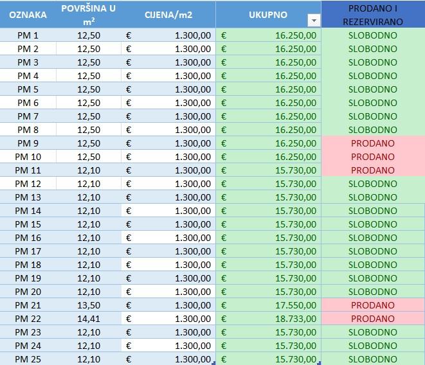The width and height of the screenshot is (425, 365).
Task: Select the cell labeled PM 24
Action: pyautogui.click(x=28, y=346)
